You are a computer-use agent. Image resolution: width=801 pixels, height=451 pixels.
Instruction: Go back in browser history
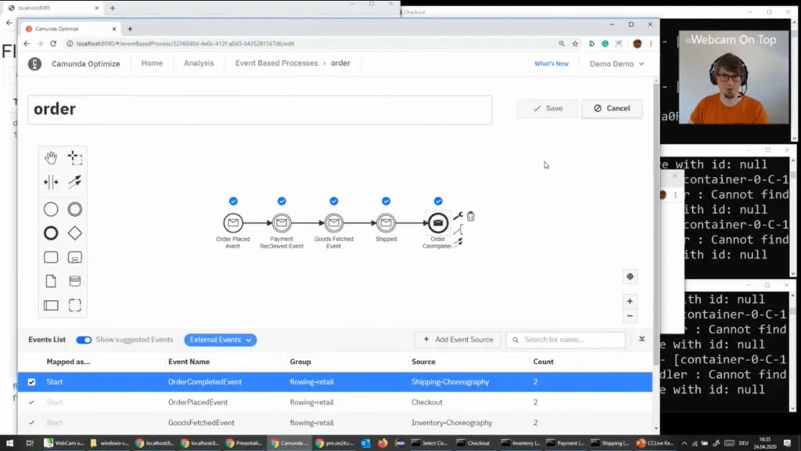27,44
